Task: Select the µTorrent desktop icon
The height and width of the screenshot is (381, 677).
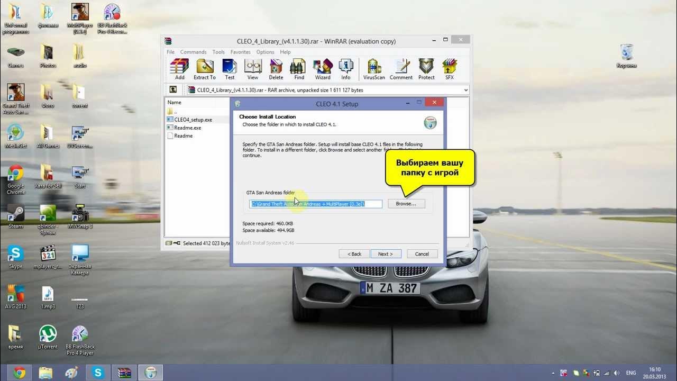Action: point(48,337)
